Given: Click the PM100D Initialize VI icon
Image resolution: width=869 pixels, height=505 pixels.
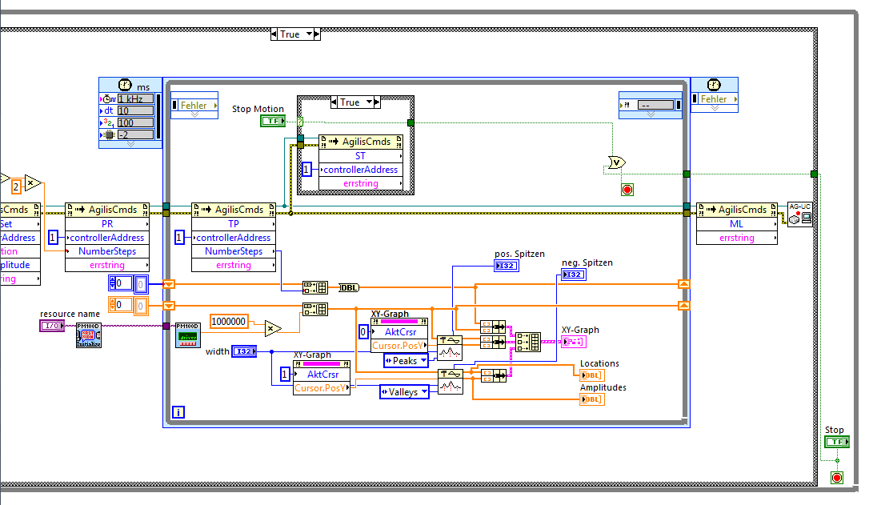Looking at the screenshot, I should tap(89, 335).
